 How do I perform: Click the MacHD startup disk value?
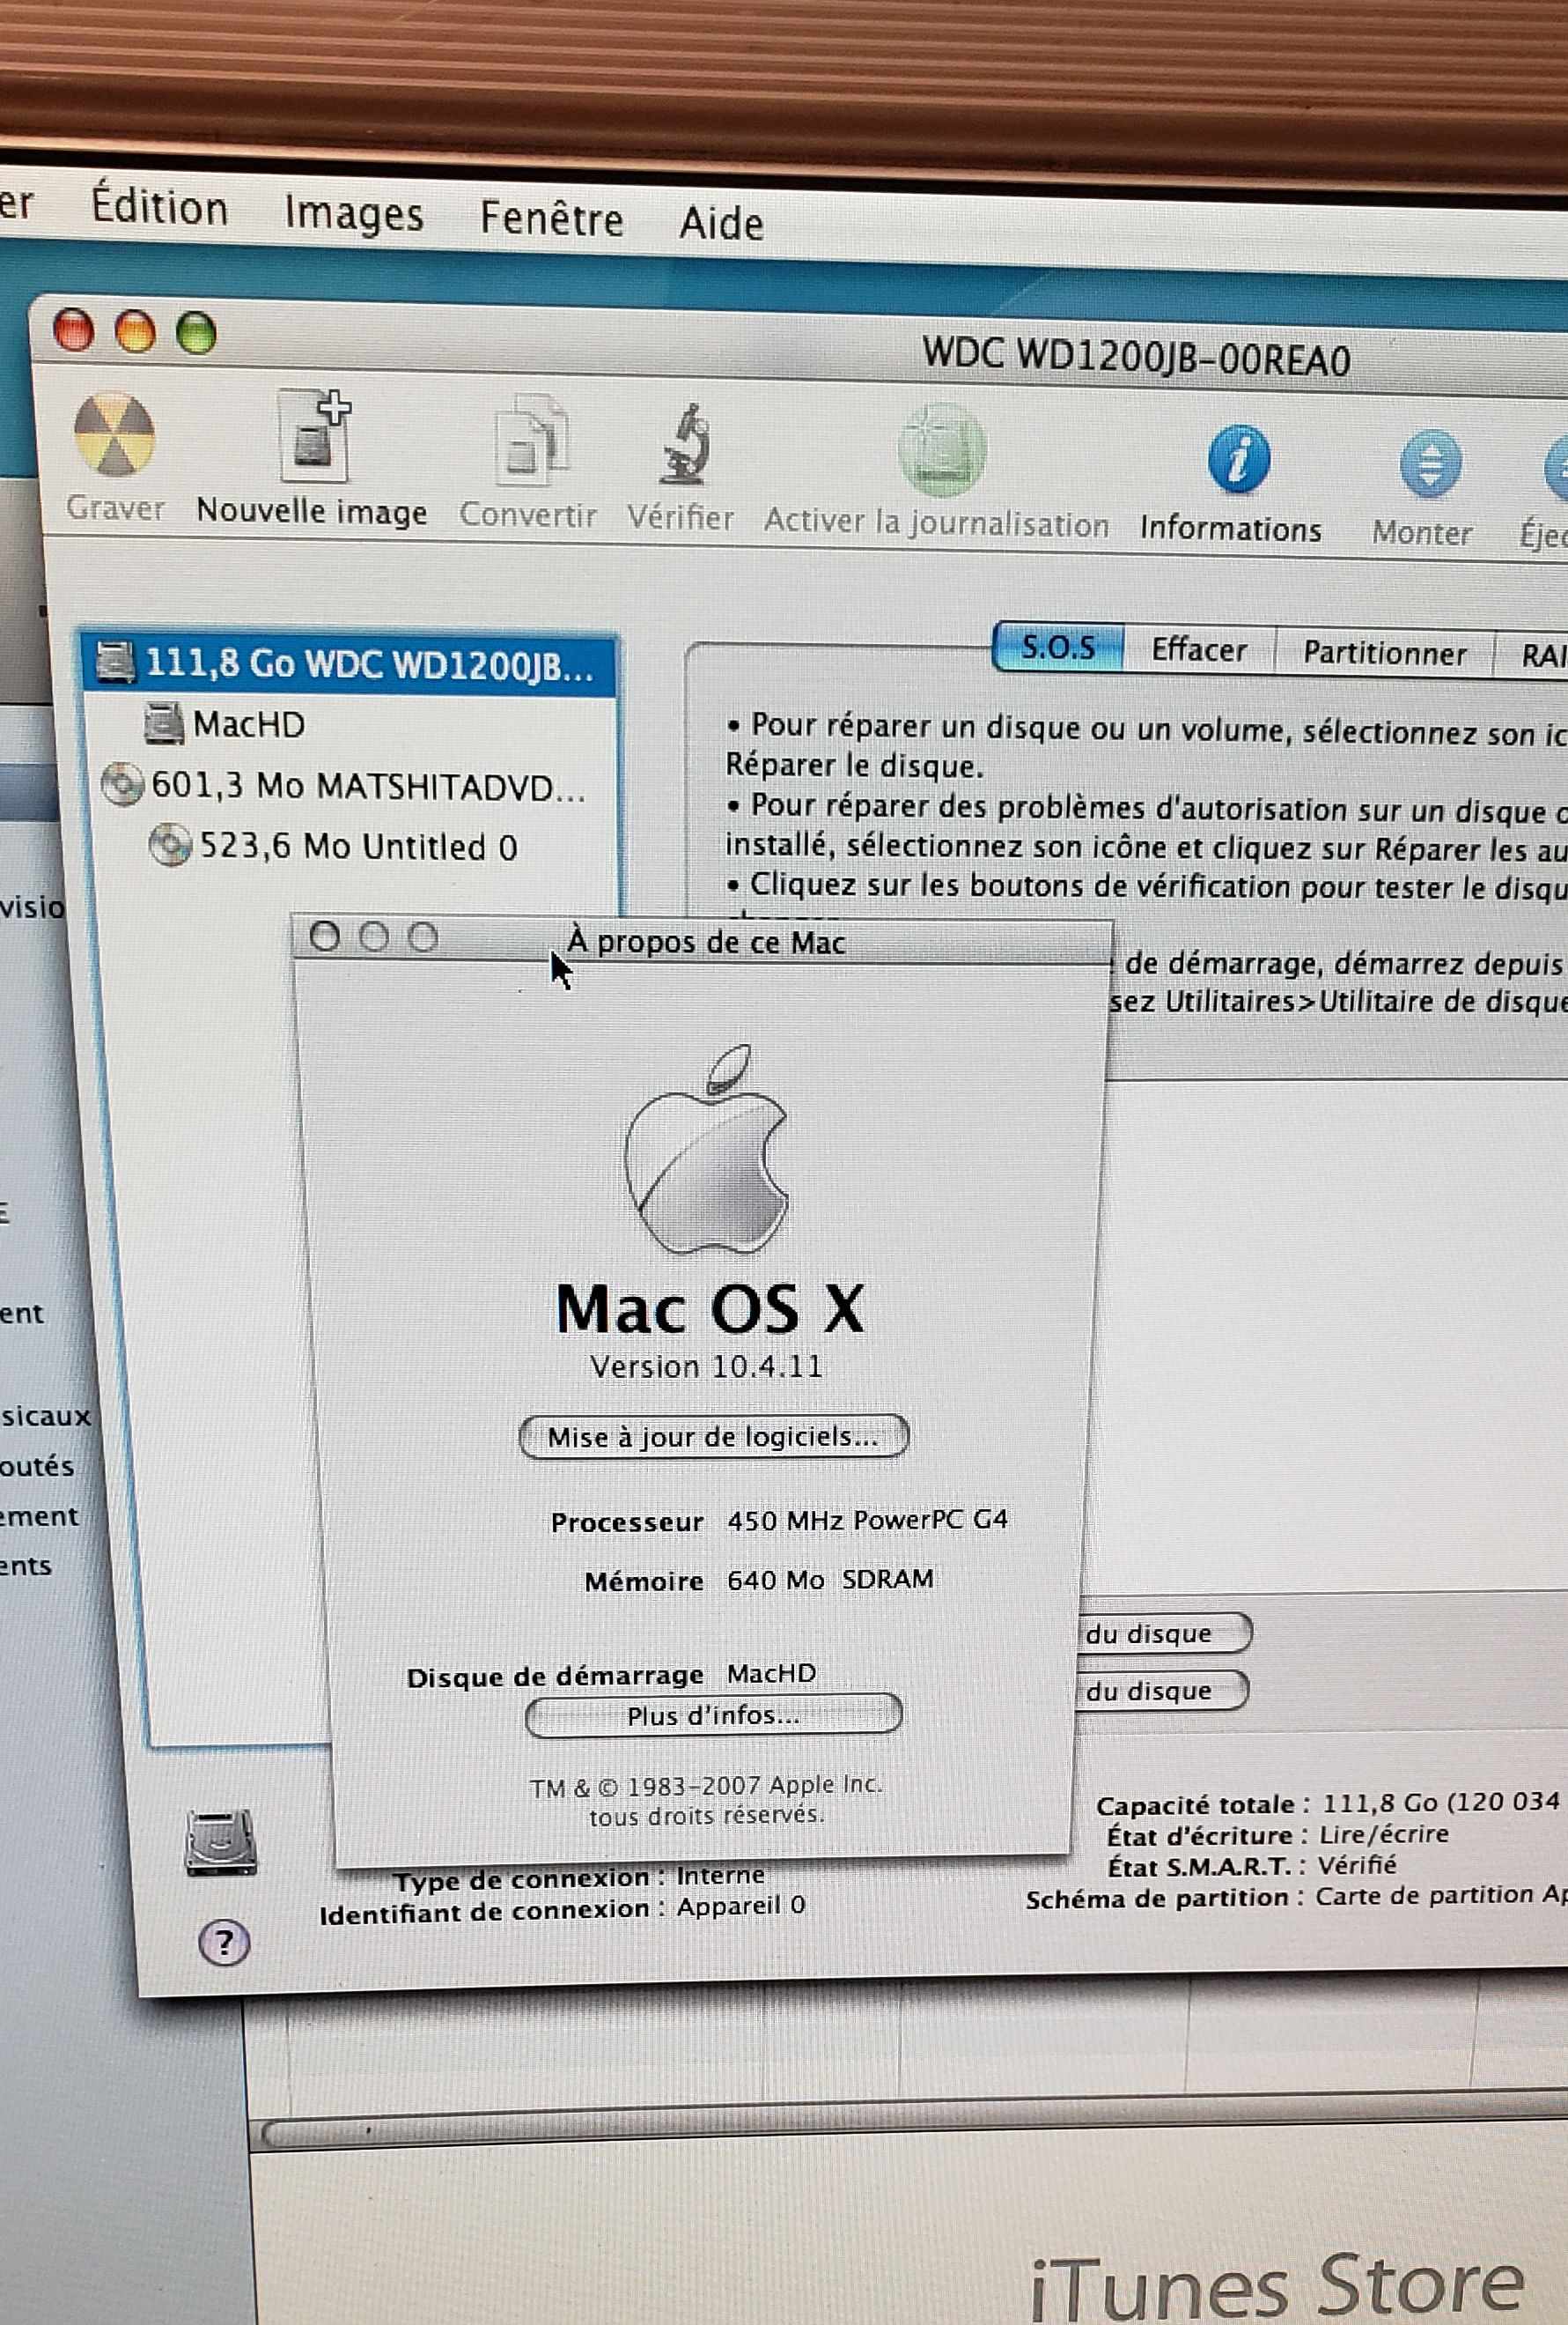[771, 1673]
